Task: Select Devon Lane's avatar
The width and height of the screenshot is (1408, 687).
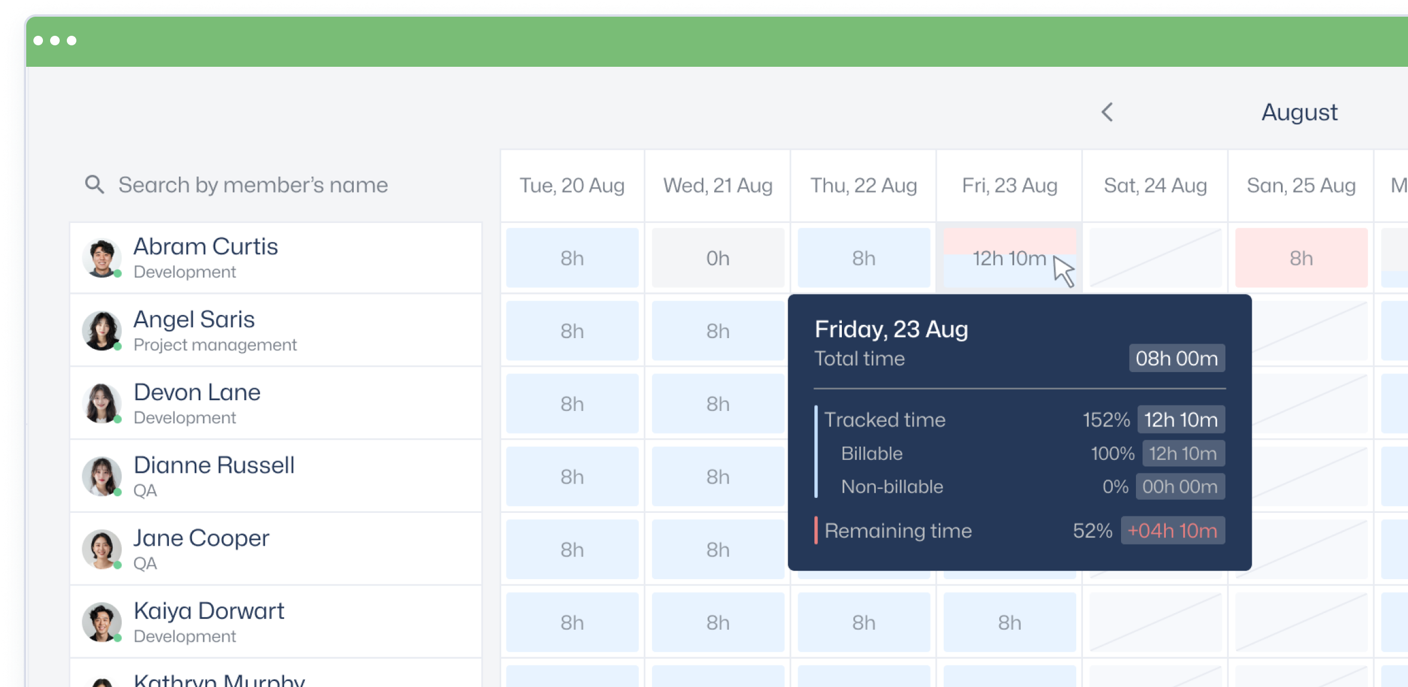Action: (101, 404)
